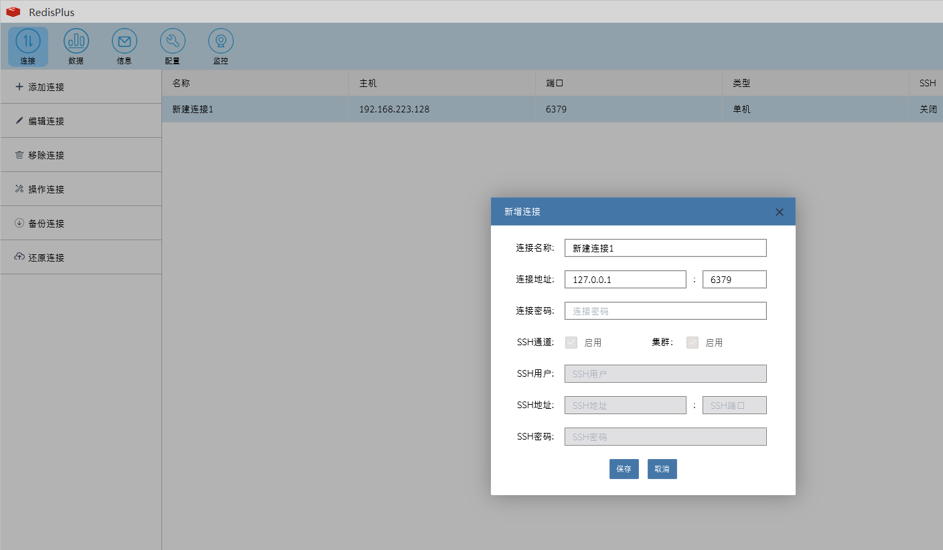Click the SSH端口 input field

[x=735, y=405]
